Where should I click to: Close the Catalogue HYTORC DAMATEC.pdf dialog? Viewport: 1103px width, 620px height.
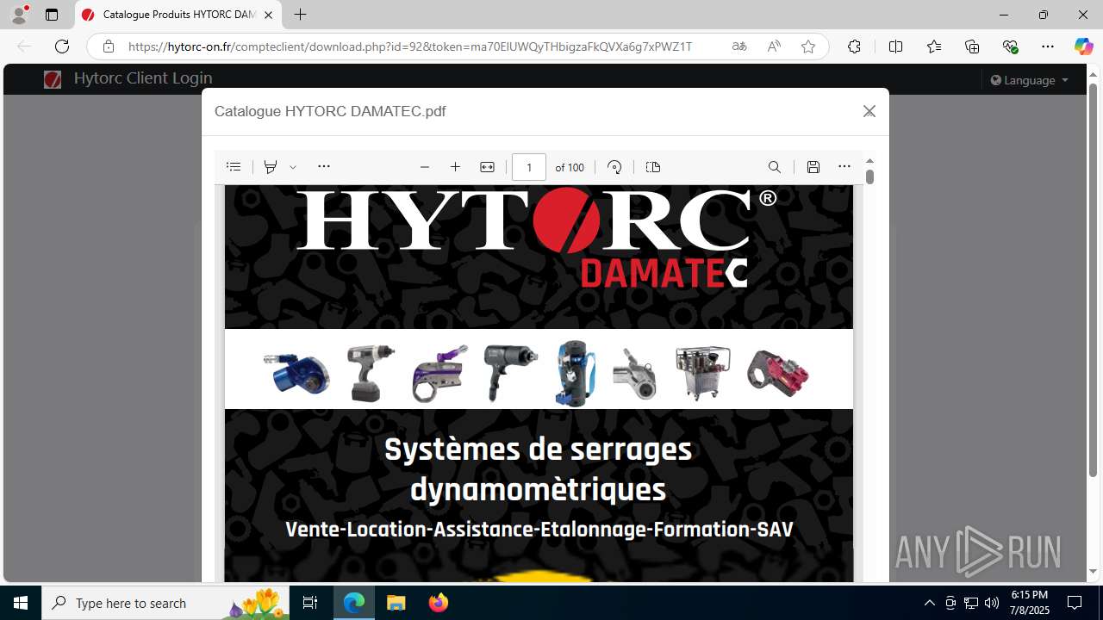click(869, 111)
